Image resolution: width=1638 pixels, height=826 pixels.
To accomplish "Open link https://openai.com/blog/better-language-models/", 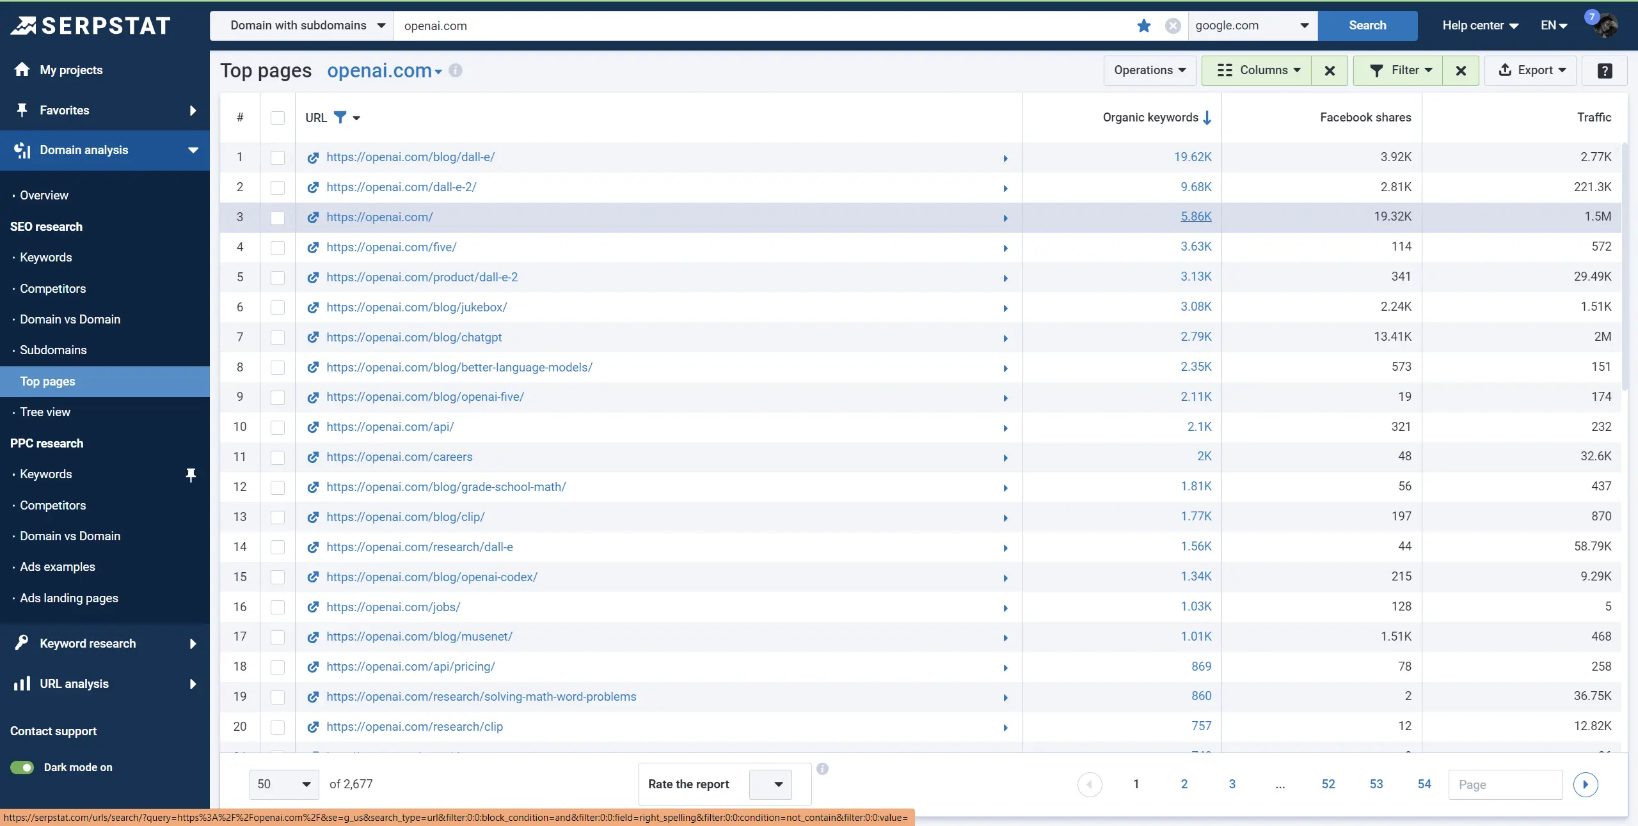I will coord(459,368).
